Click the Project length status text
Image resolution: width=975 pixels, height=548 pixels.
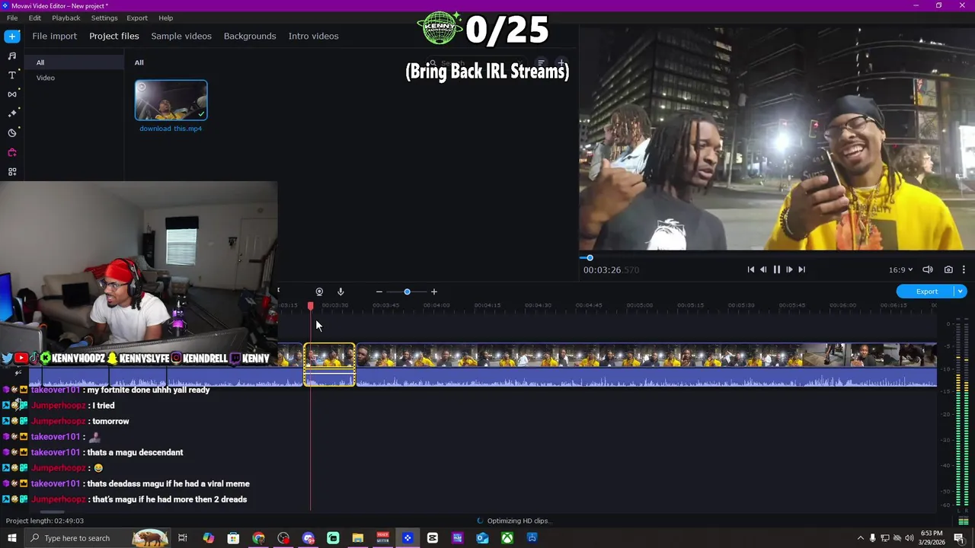(x=45, y=521)
